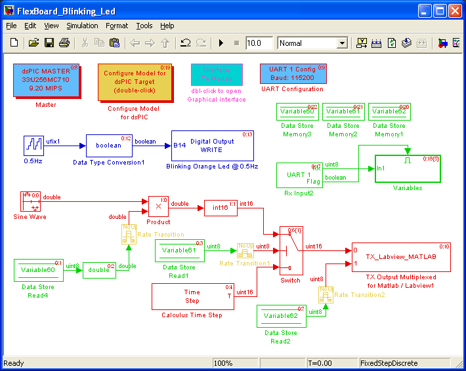Select the Interface Tx-Matlab block
This screenshot has width=466, height=371.
[x=217, y=75]
